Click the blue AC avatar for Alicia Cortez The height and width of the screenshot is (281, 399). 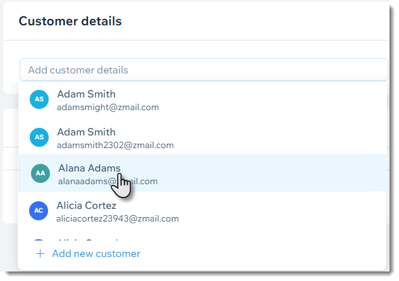[x=39, y=211]
